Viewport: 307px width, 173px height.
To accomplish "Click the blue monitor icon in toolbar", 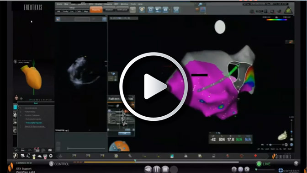I will 176,10.
